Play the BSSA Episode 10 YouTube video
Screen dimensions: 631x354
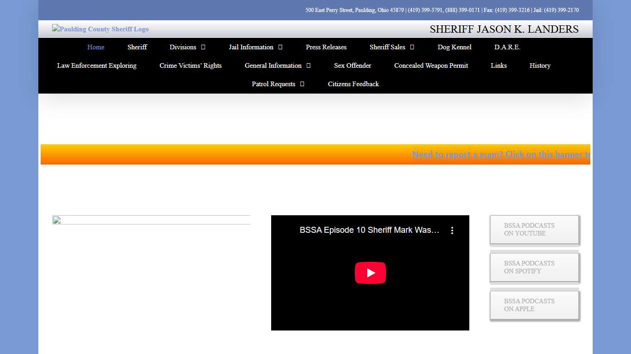pyautogui.click(x=370, y=273)
